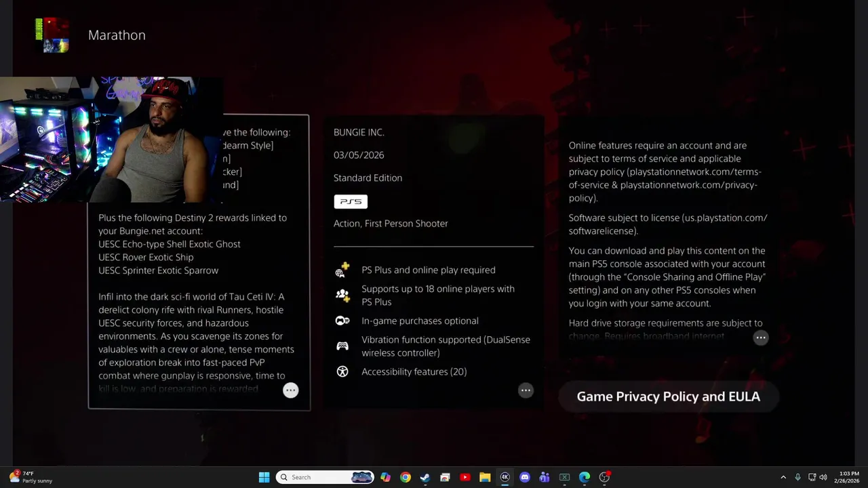Select UESC Rover Exotic Ship line
The image size is (868, 488).
click(146, 257)
